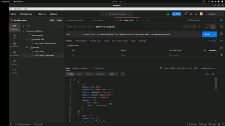Image resolution: width=225 pixels, height=126 pixels.
Task: Open request three-dot options next to Save
Action: click(199, 27)
